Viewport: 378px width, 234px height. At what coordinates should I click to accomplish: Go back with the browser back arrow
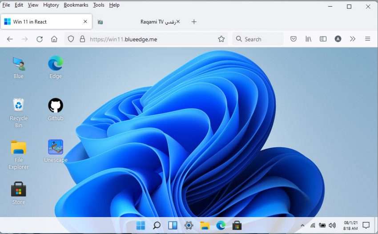pyautogui.click(x=10, y=39)
